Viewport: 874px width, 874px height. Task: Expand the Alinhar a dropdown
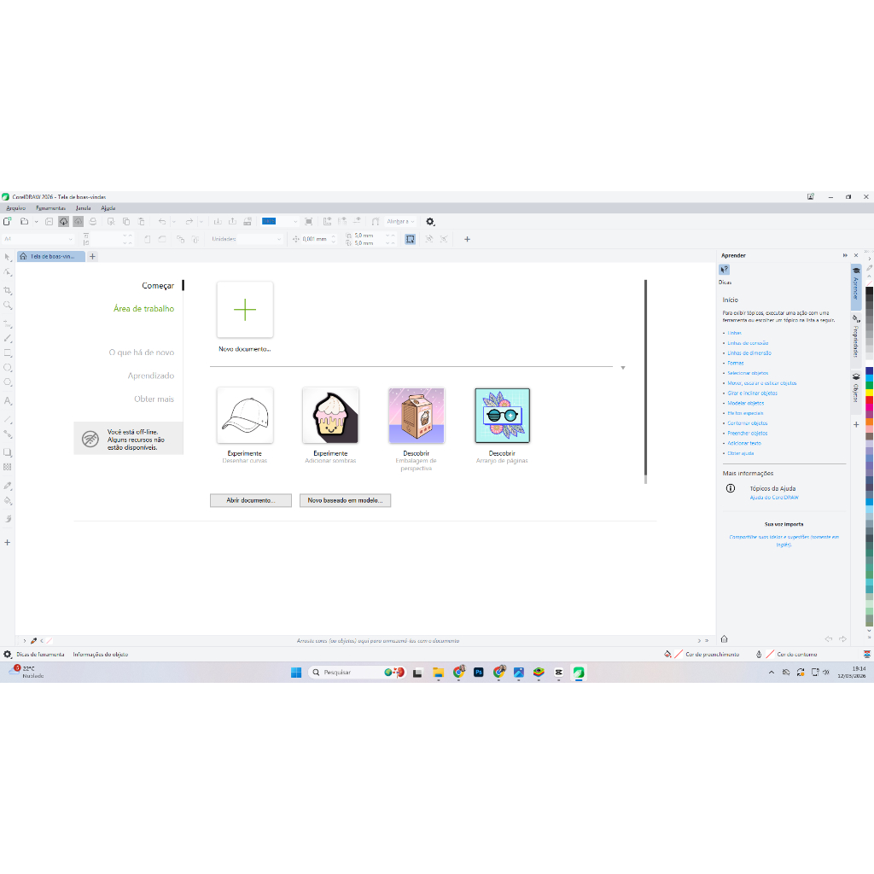400,221
